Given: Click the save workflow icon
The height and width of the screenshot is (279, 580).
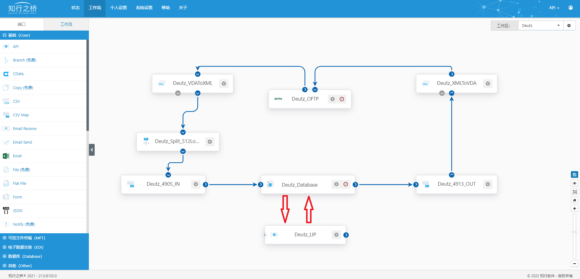Looking at the screenshot, I should tap(574, 174).
